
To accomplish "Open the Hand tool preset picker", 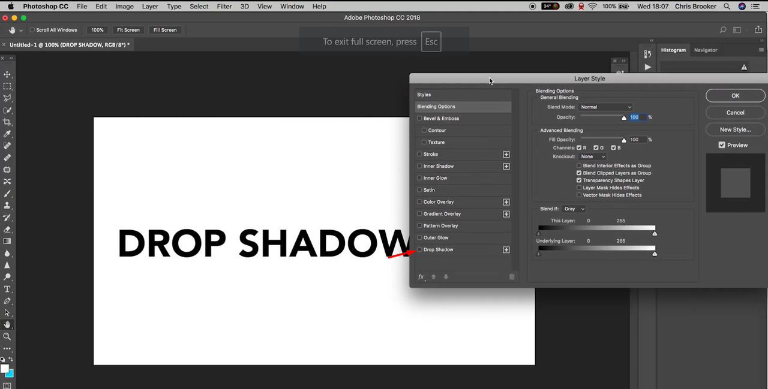I will (x=22, y=30).
